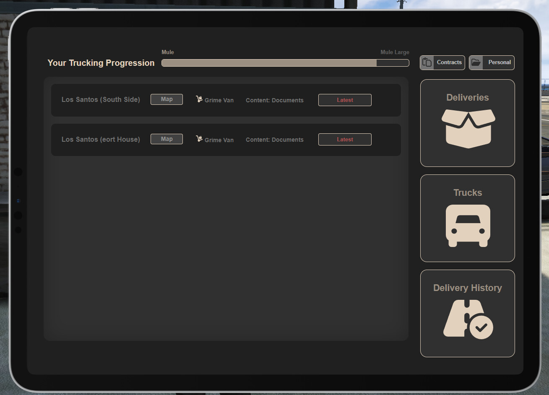Switch to the Contracts tab

[442, 62]
